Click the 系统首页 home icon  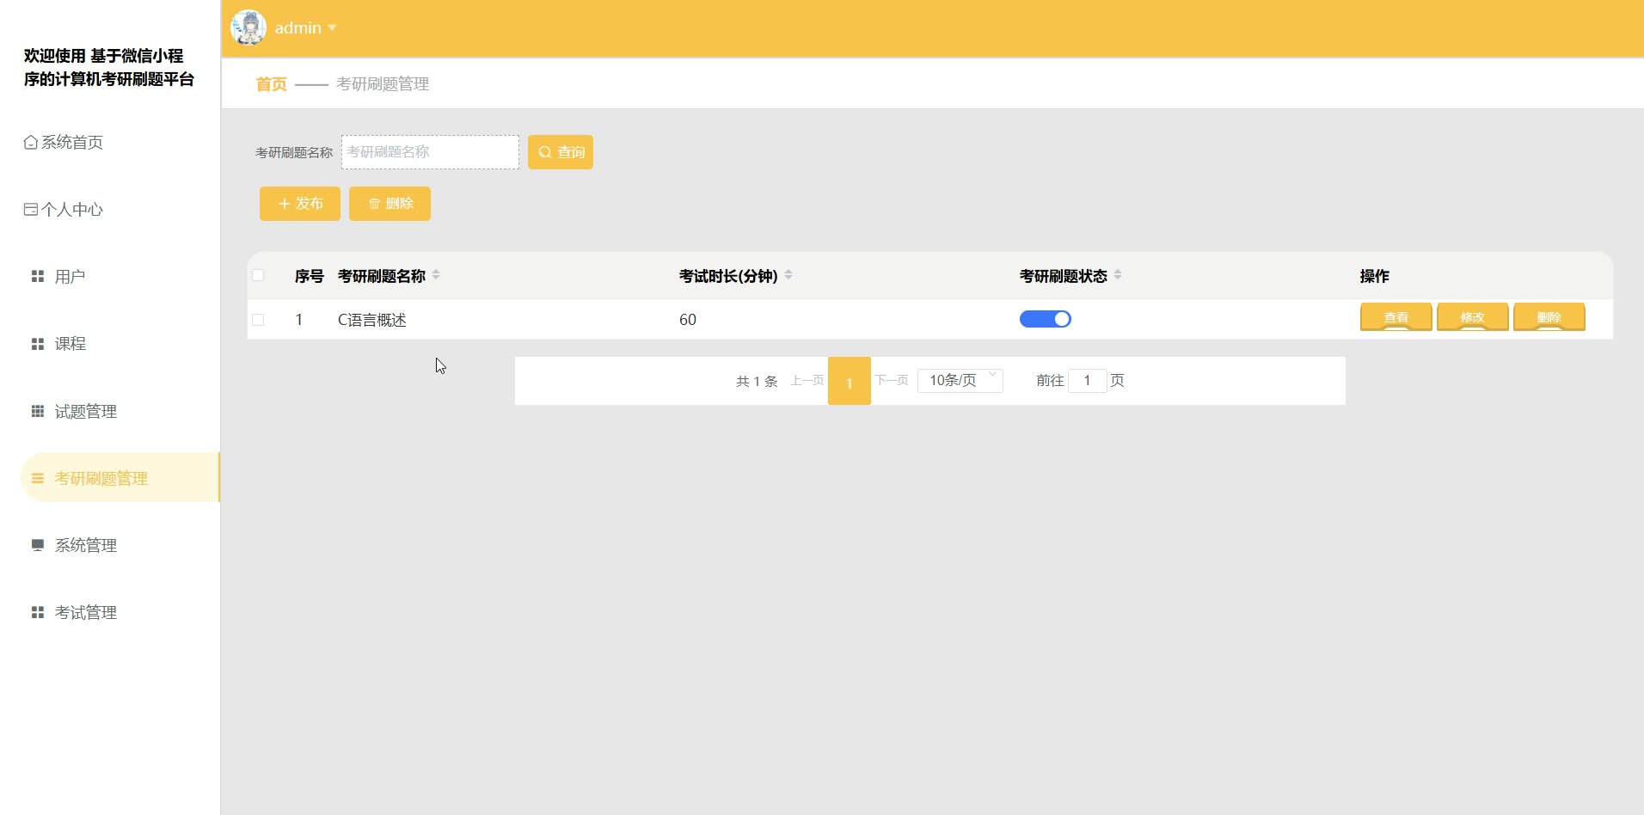[31, 142]
